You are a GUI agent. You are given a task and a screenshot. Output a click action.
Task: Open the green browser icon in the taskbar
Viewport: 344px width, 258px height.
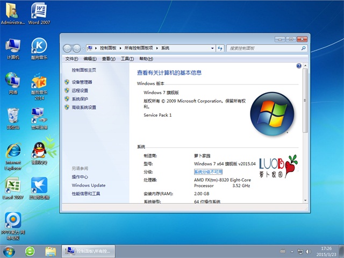point(30,252)
